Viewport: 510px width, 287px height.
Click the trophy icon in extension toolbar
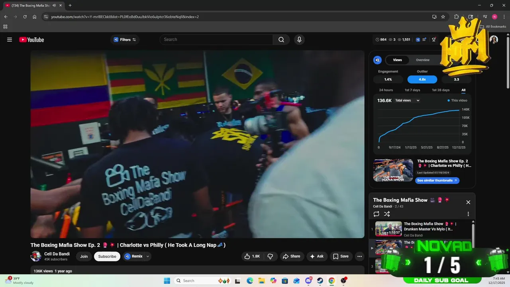(434, 39)
